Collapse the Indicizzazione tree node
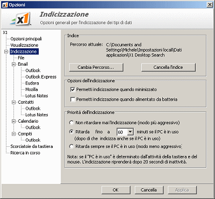Image resolution: width=215 pixels, height=199 pixels. click(x=6, y=52)
